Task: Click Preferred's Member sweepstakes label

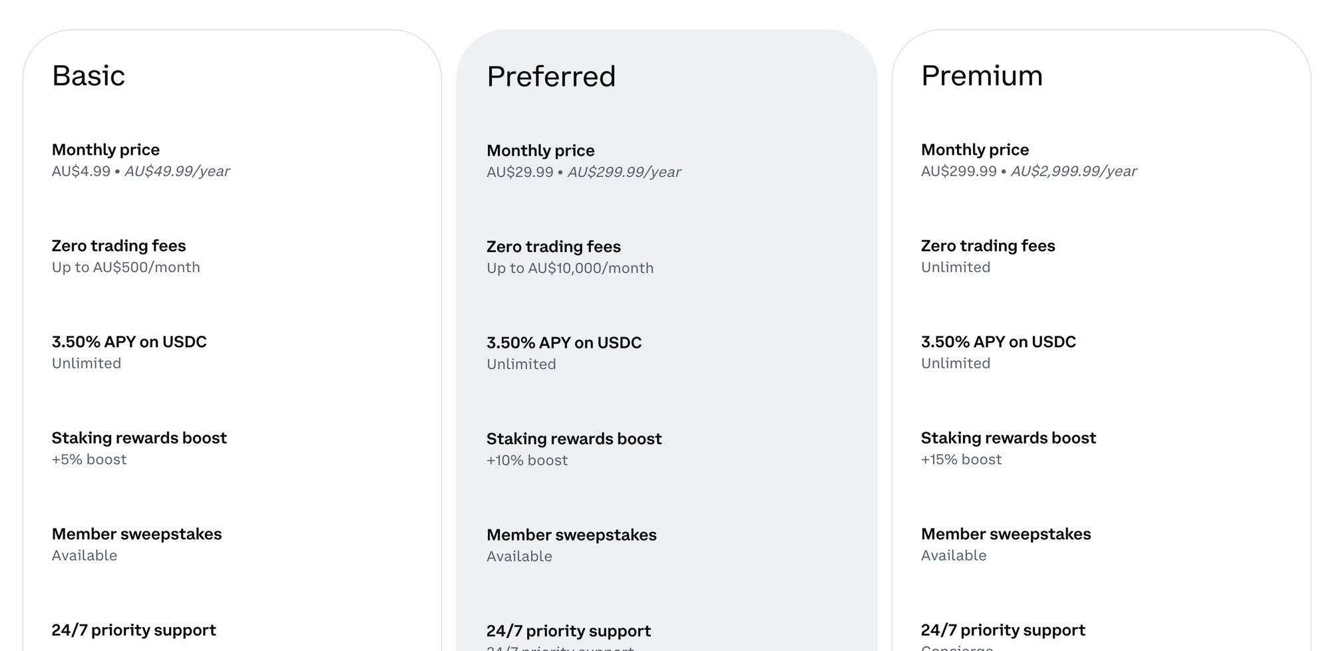Action: click(571, 535)
